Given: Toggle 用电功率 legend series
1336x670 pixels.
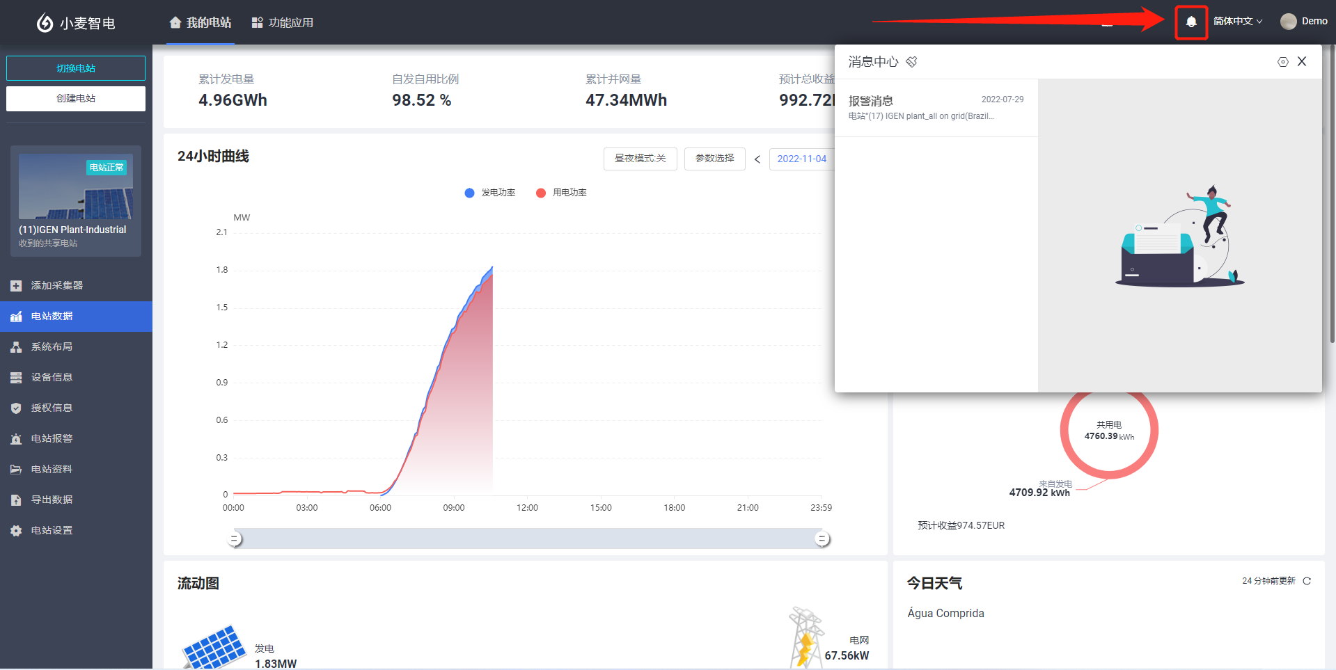Looking at the screenshot, I should [x=561, y=193].
